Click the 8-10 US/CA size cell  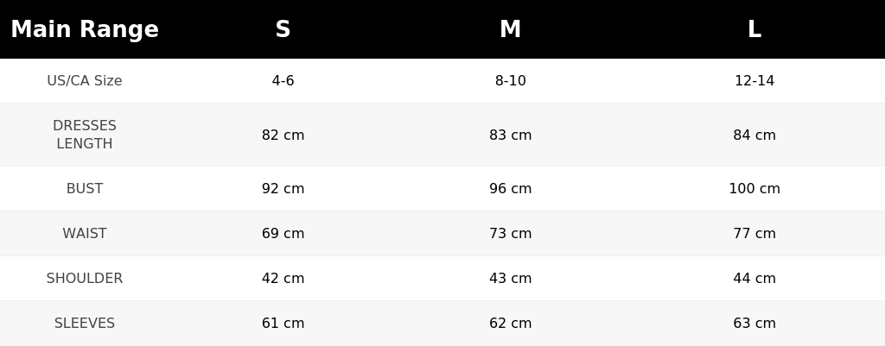coord(510,80)
